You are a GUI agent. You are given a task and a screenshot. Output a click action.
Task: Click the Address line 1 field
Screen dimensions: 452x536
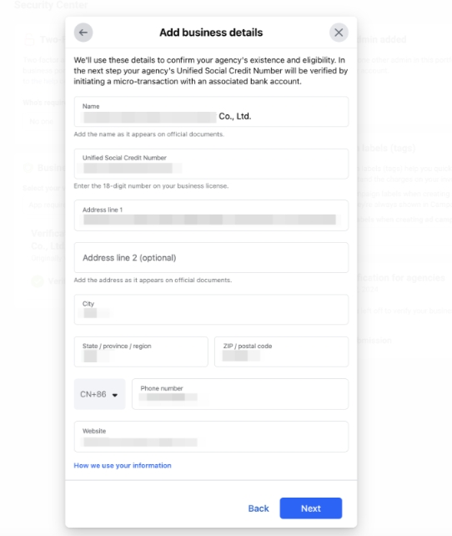211,215
